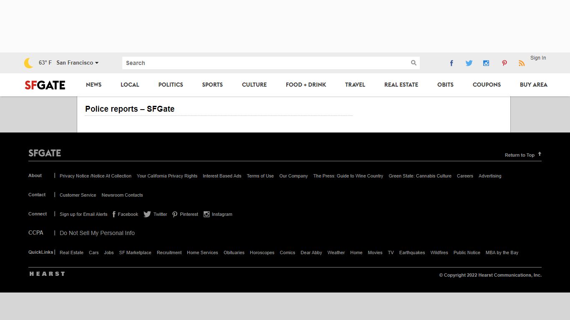The image size is (570, 320).
Task: Open Interest Based Ads link
Action: [222, 176]
